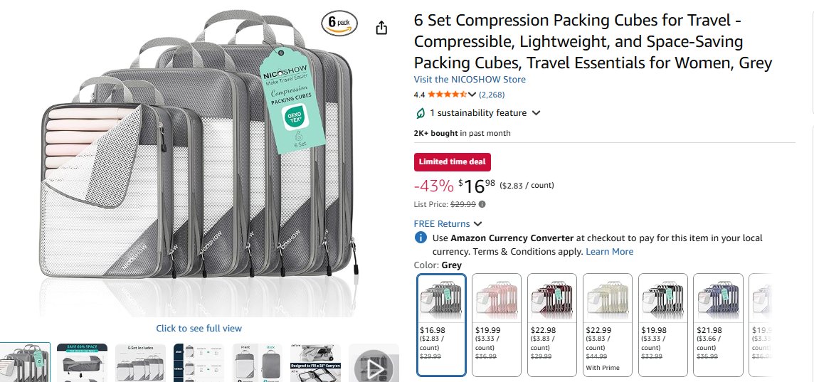Select the navy color option at $21.98
The image size is (814, 382).
coord(718,324)
